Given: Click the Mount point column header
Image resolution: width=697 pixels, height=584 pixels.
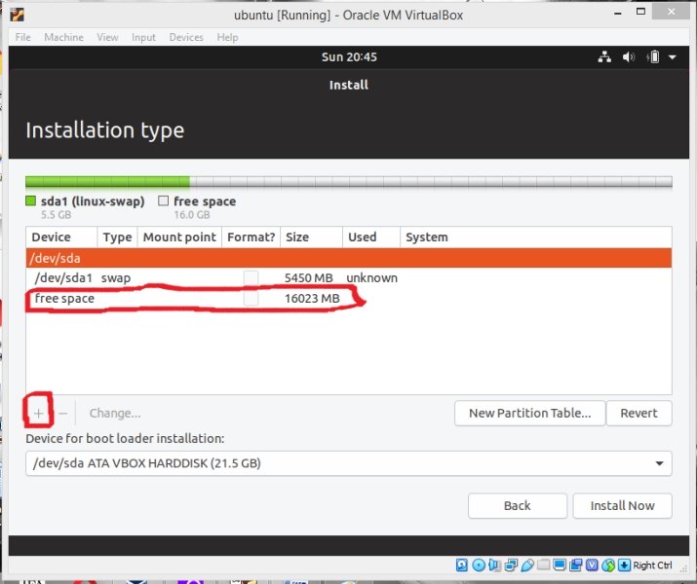Looking at the screenshot, I should pos(179,237).
